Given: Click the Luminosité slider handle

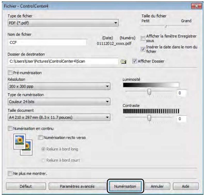Looking at the screenshot, I should pyautogui.click(x=149, y=92).
